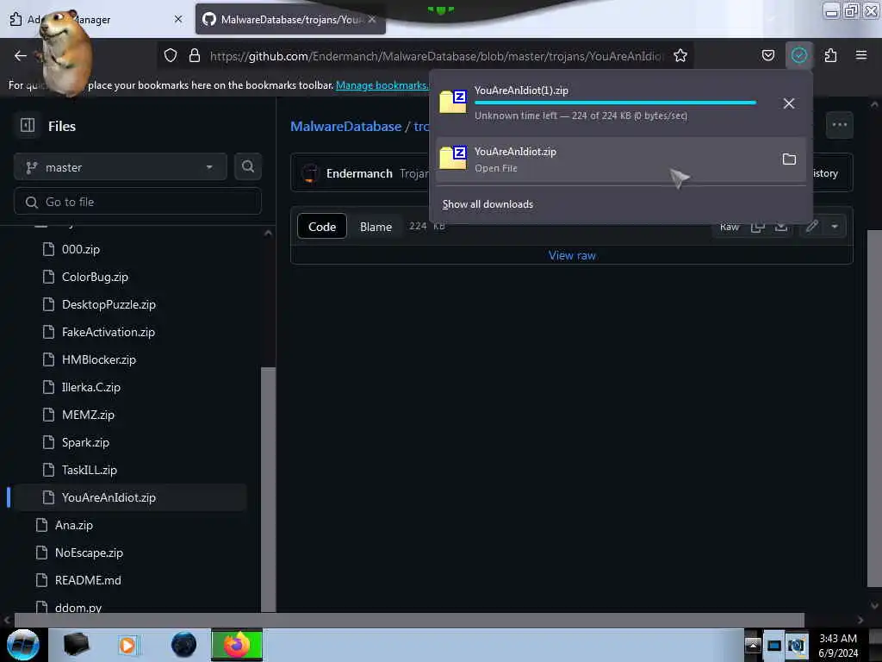
Task: Click the URL address bar
Action: [436, 55]
